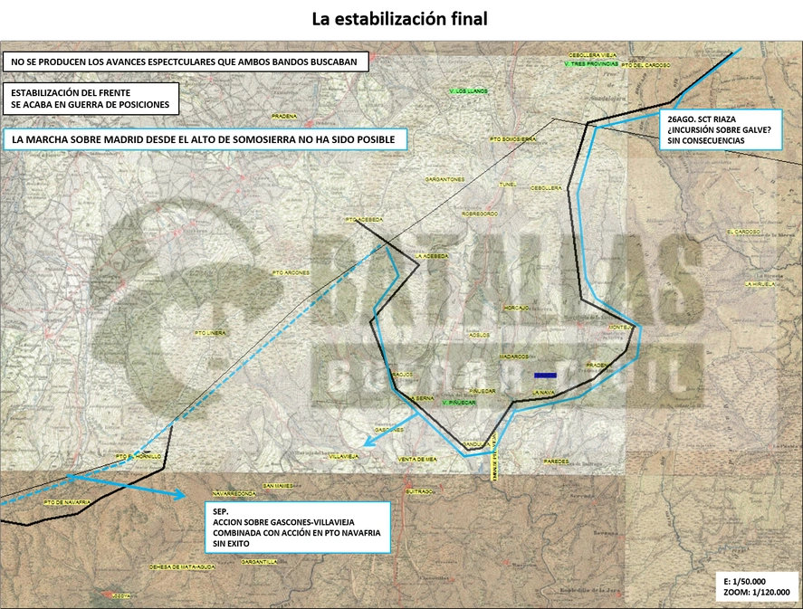Click the "V. PIÑUECAR" green label
803x609 pixels.
coord(459,403)
